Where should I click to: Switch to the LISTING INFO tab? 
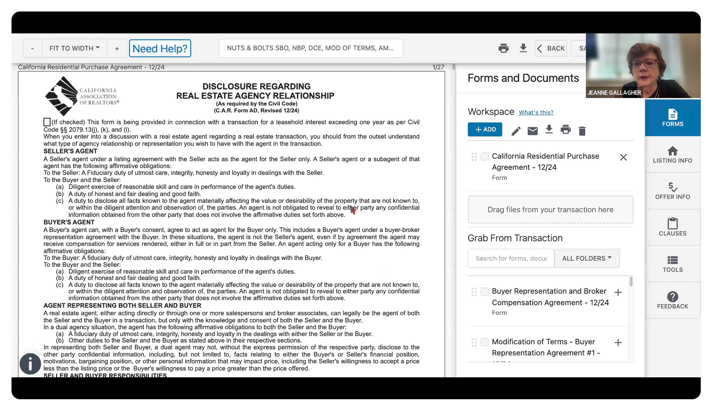672,154
